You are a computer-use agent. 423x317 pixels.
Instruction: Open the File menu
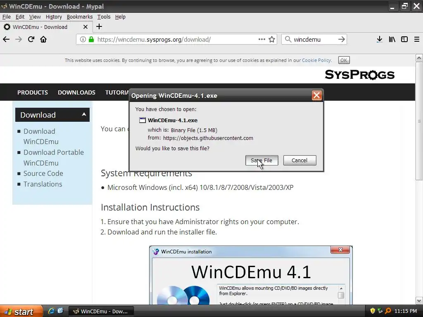(x=7, y=17)
